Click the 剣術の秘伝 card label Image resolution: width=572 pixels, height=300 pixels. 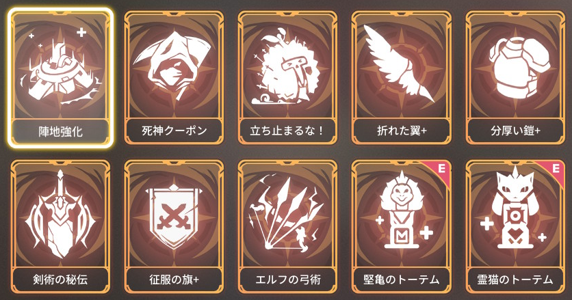click(x=61, y=279)
